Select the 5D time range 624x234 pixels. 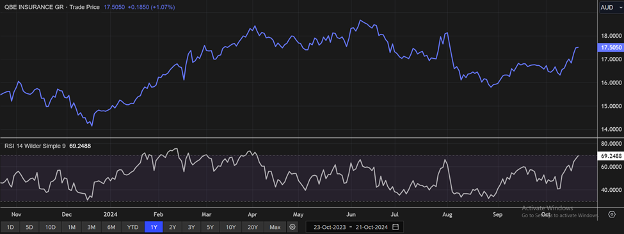click(29, 227)
